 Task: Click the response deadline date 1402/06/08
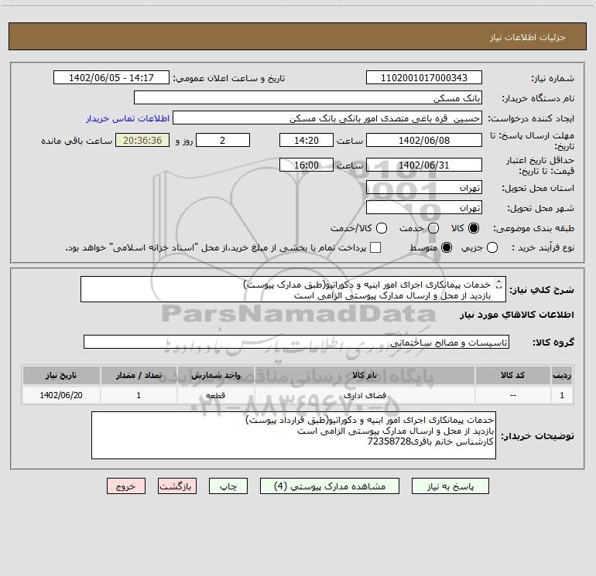coord(424,140)
